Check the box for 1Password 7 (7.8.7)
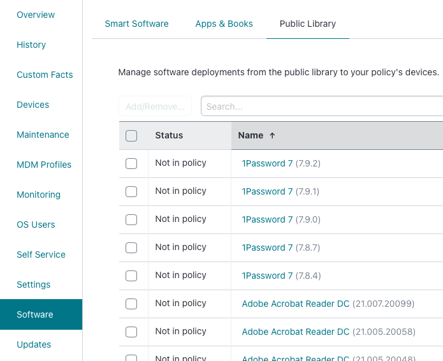 131,247
